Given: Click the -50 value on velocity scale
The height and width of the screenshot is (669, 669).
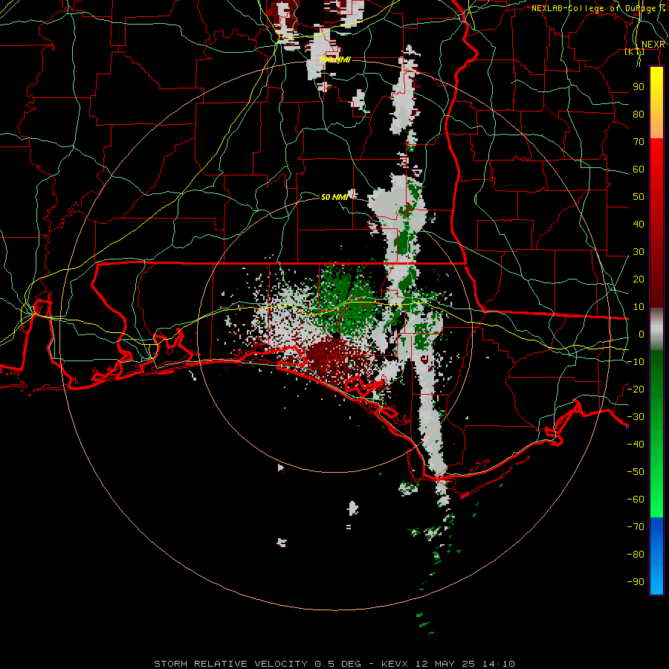Looking at the screenshot, I should (x=636, y=472).
